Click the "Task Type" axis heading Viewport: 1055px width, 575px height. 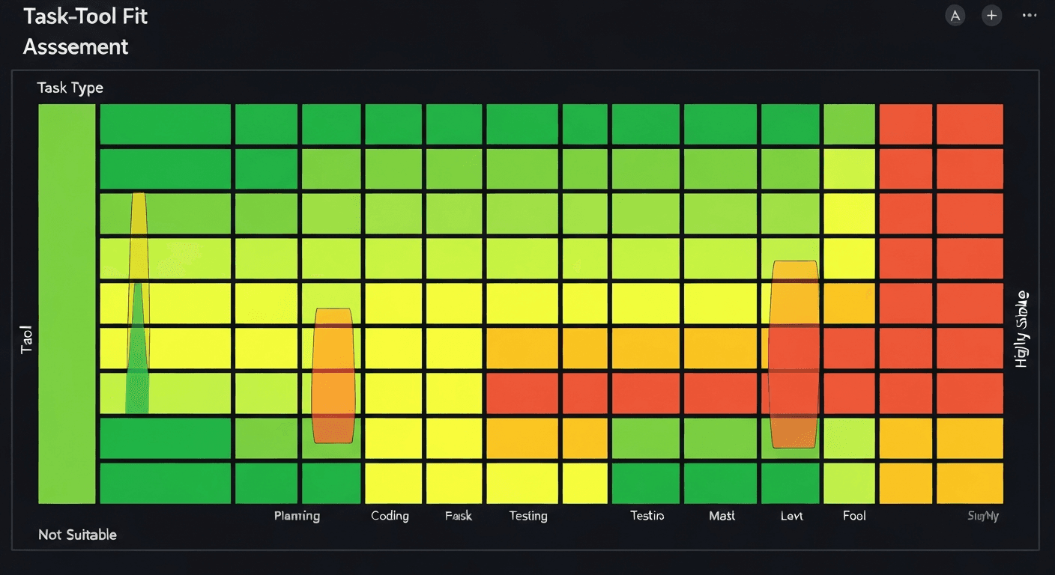70,88
